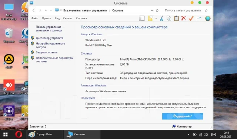Click the Copy toolbar icon

point(169,18)
